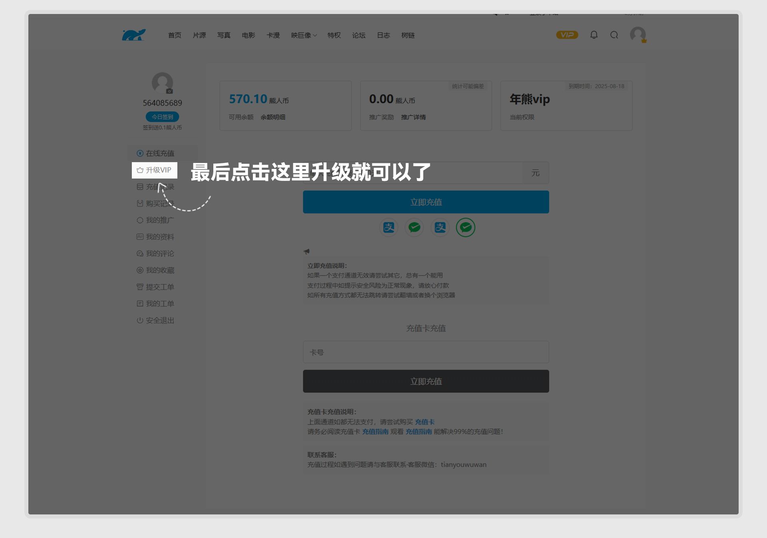Image resolution: width=767 pixels, height=538 pixels.
Task: Open the 树链 nav item
Action: [x=408, y=35]
